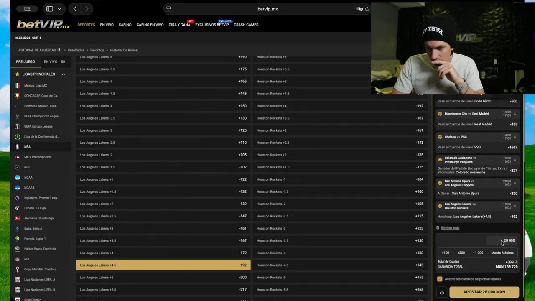
Task: Click the translate icon in the address bar
Action: [x=359, y=9]
